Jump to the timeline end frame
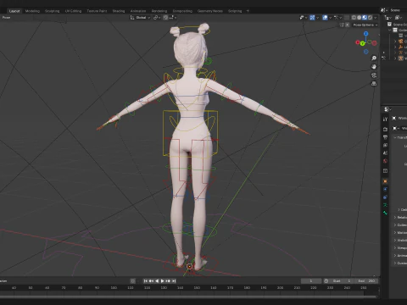The height and width of the screenshot is (305, 407). (174, 281)
